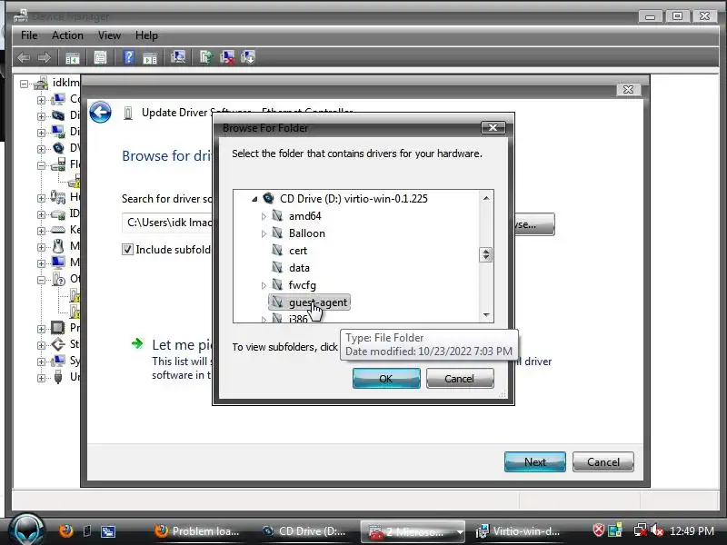
Task: Click the 12:49 PM taskbar clock
Action: pos(692,531)
